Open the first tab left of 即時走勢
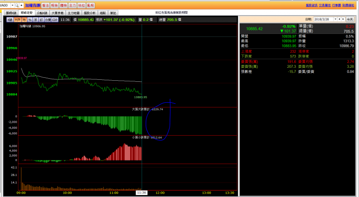The height and width of the screenshot is (197, 359). point(11,13)
